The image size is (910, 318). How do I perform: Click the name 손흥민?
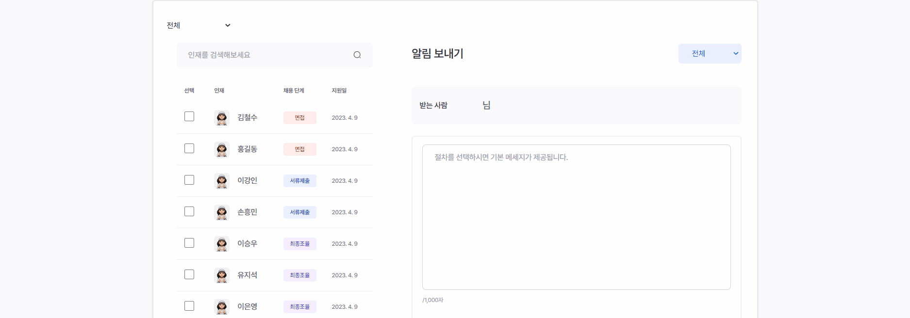(x=247, y=212)
